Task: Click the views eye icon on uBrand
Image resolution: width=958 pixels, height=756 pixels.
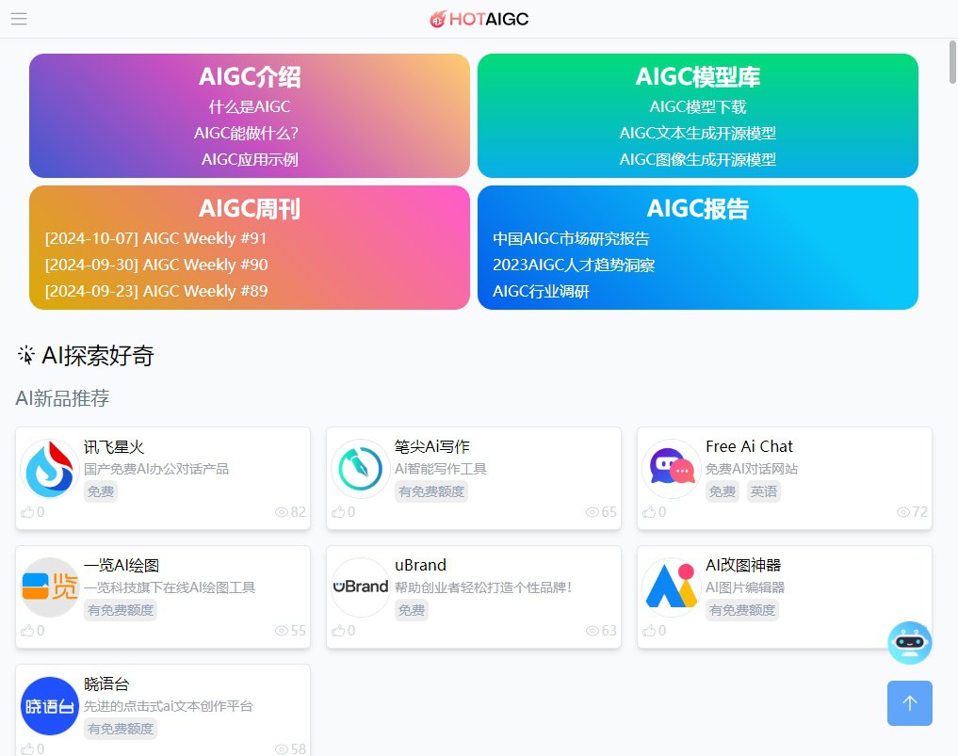Action: (592, 631)
